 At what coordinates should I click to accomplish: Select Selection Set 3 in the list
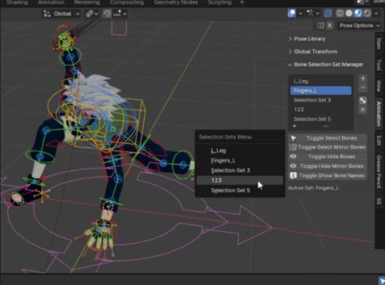pos(321,100)
